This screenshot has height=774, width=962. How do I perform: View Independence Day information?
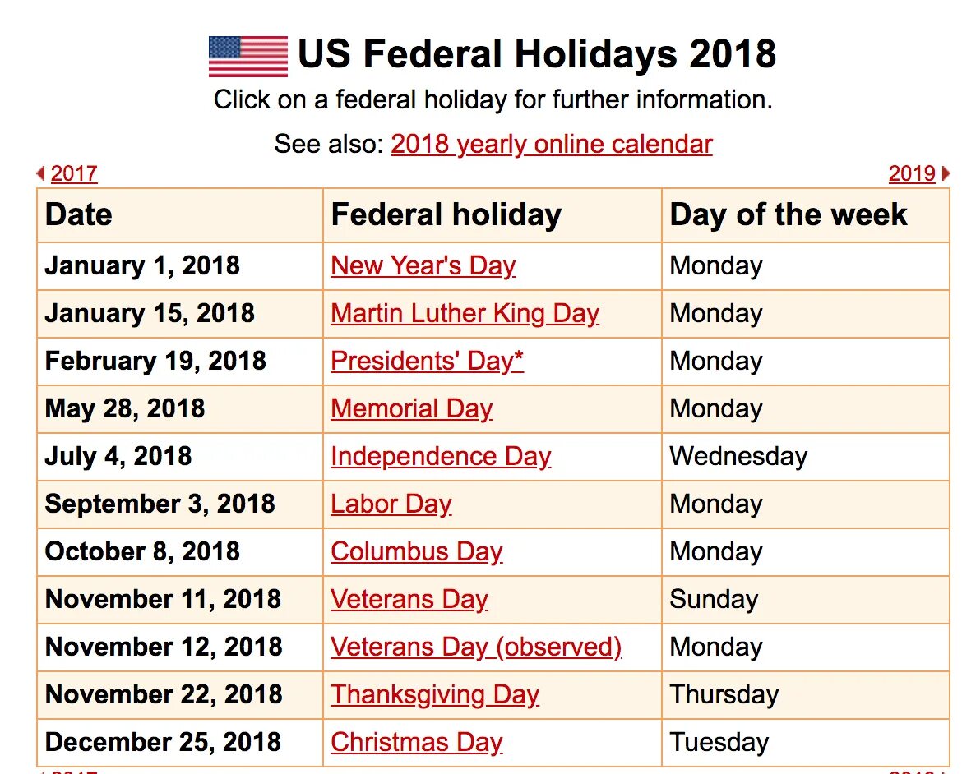pyautogui.click(x=441, y=456)
